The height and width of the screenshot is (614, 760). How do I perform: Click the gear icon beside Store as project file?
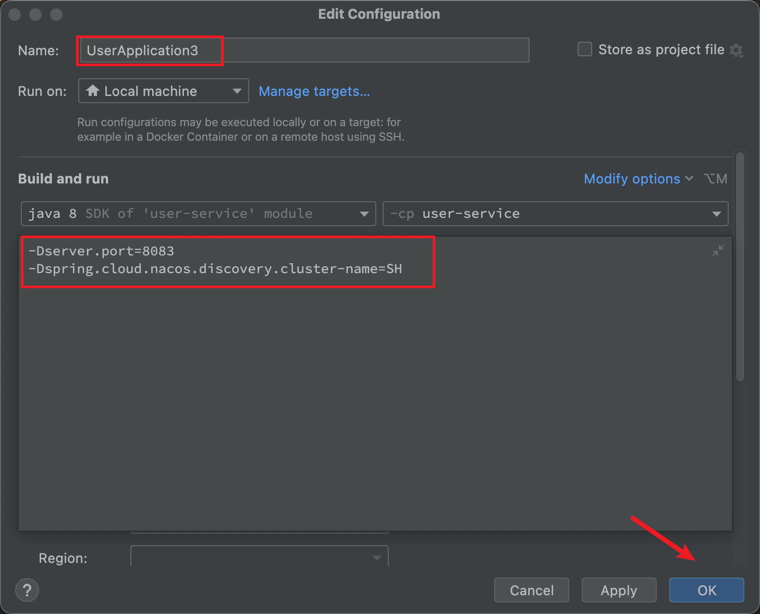point(736,51)
